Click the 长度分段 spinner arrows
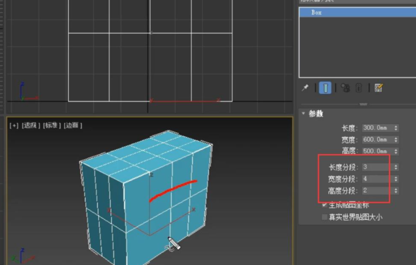The height and width of the screenshot is (265, 416). pyautogui.click(x=396, y=168)
